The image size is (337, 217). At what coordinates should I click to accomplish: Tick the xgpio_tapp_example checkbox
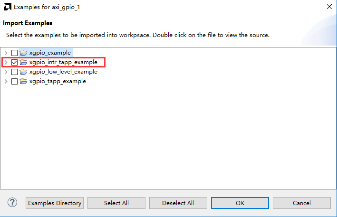pyautogui.click(x=14, y=82)
